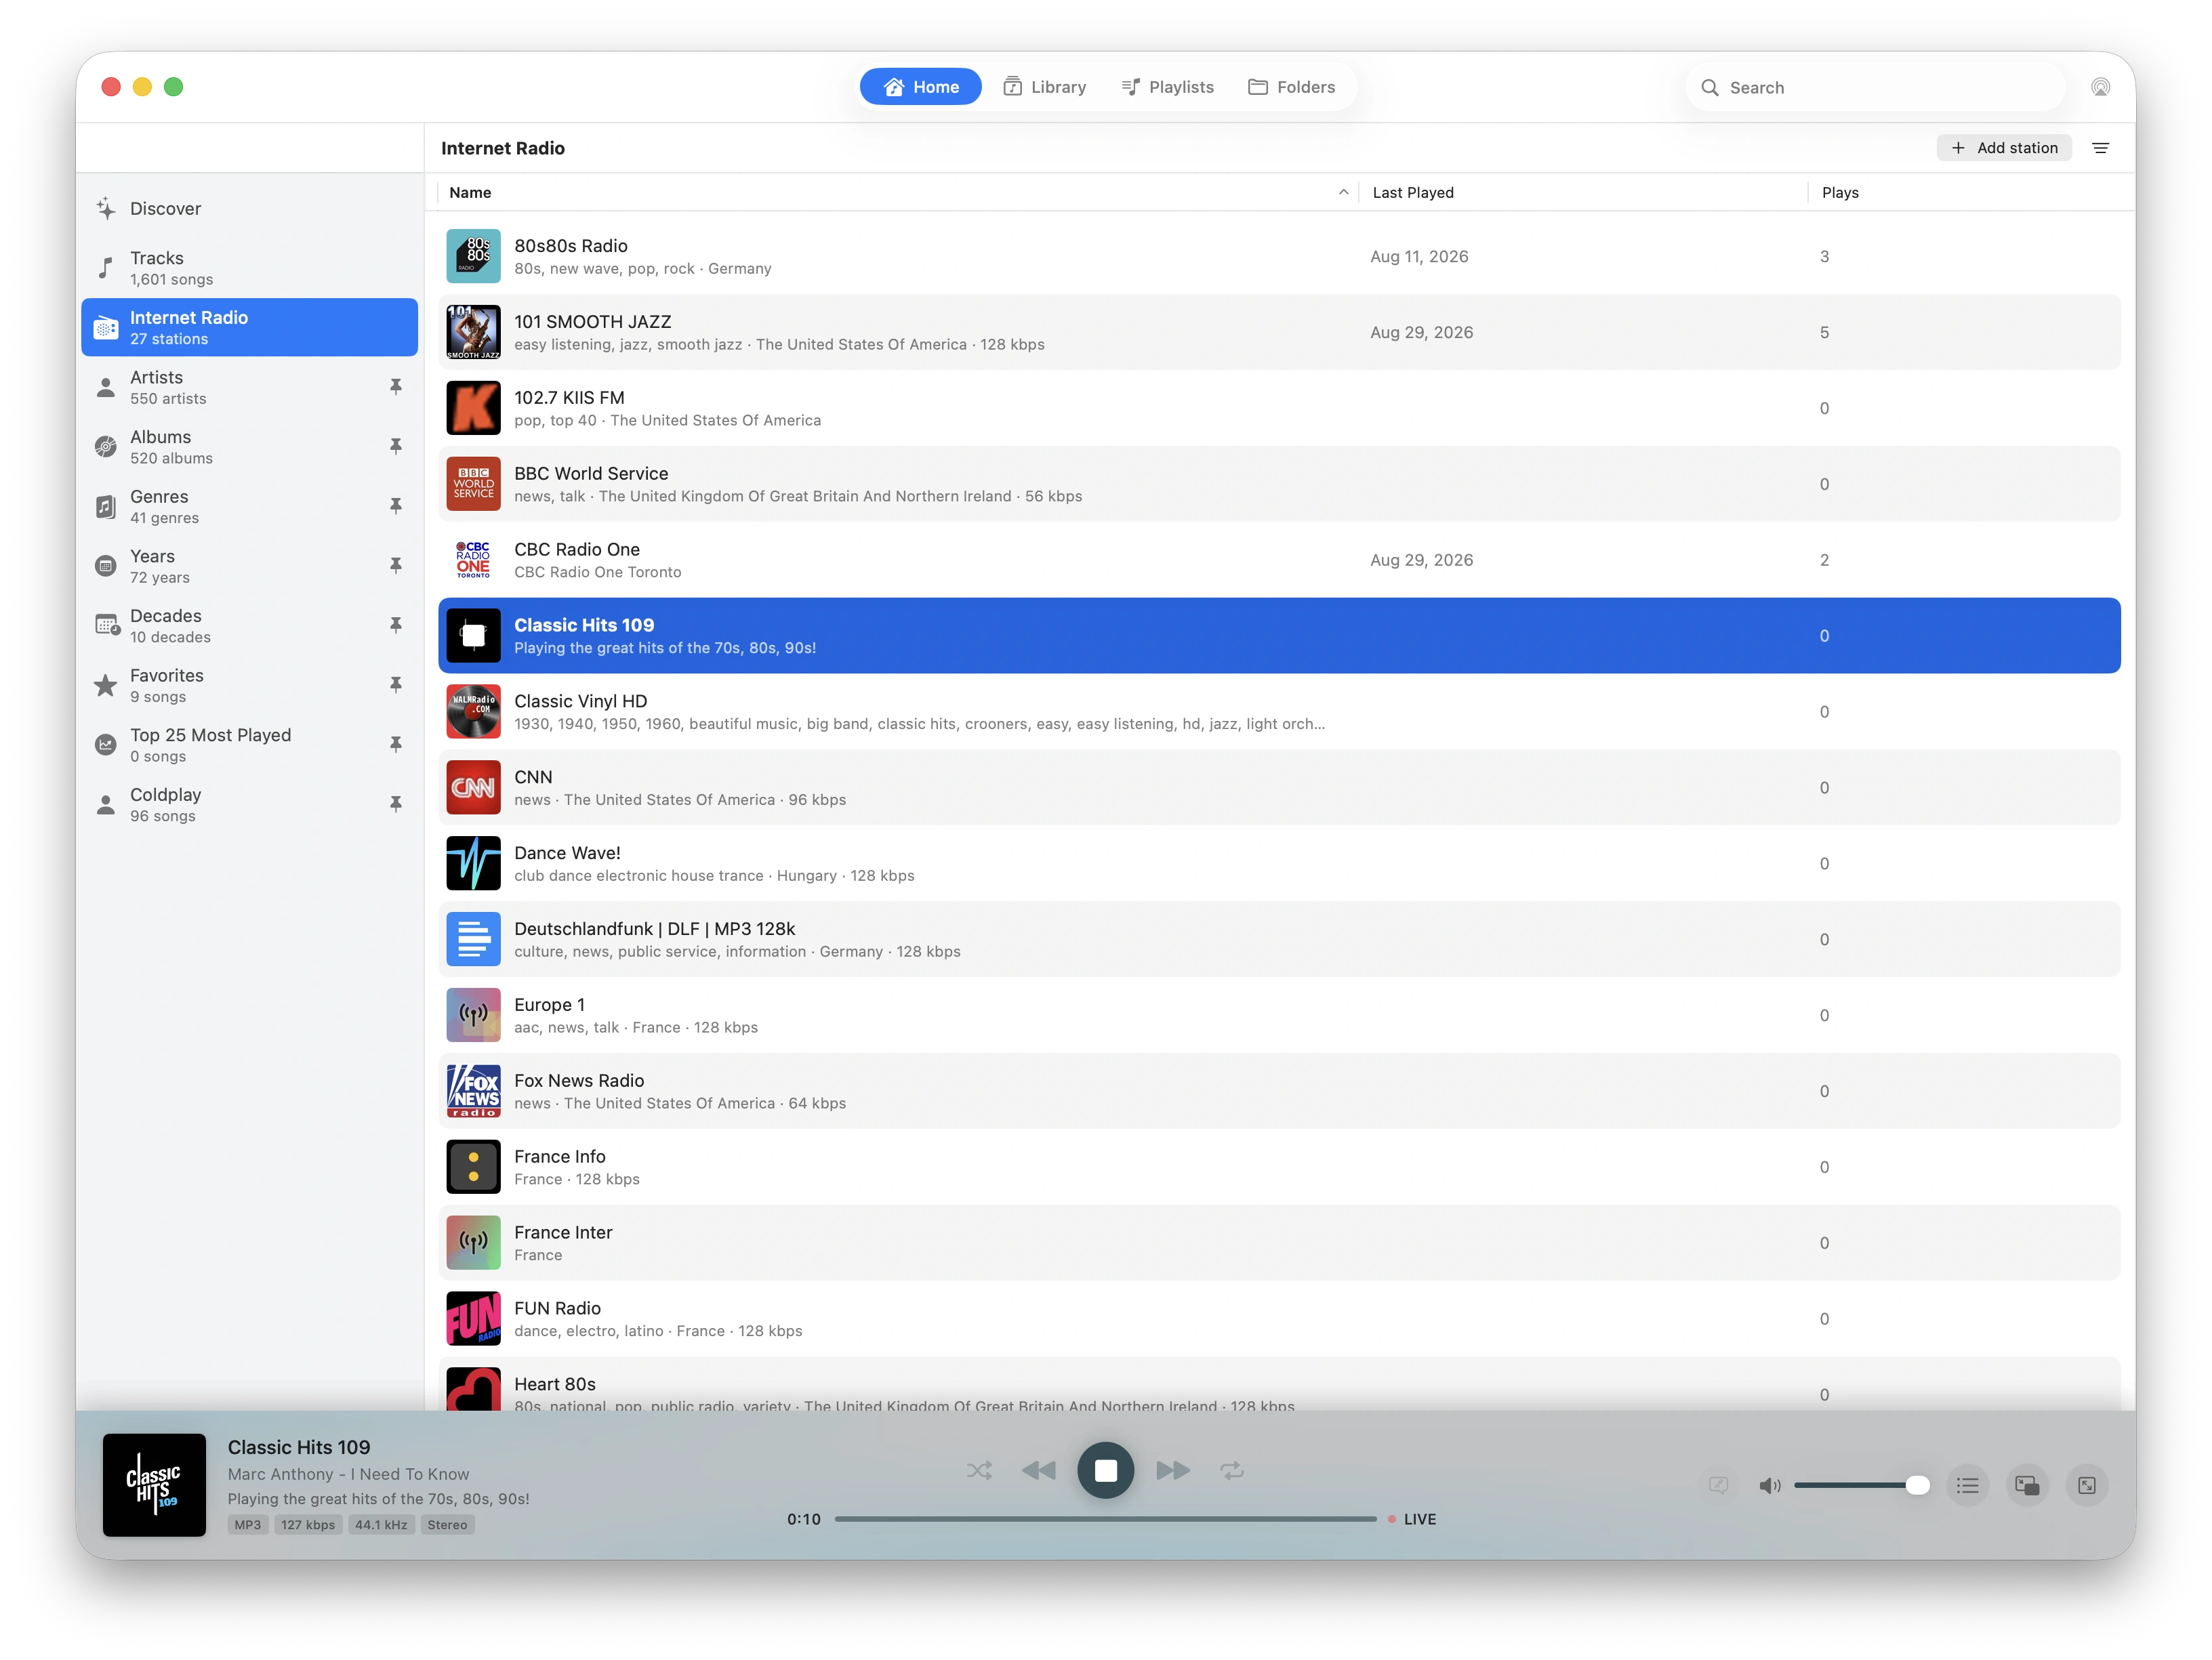Open the Coldplay sidebar entry
2212x1660 pixels.
point(249,804)
